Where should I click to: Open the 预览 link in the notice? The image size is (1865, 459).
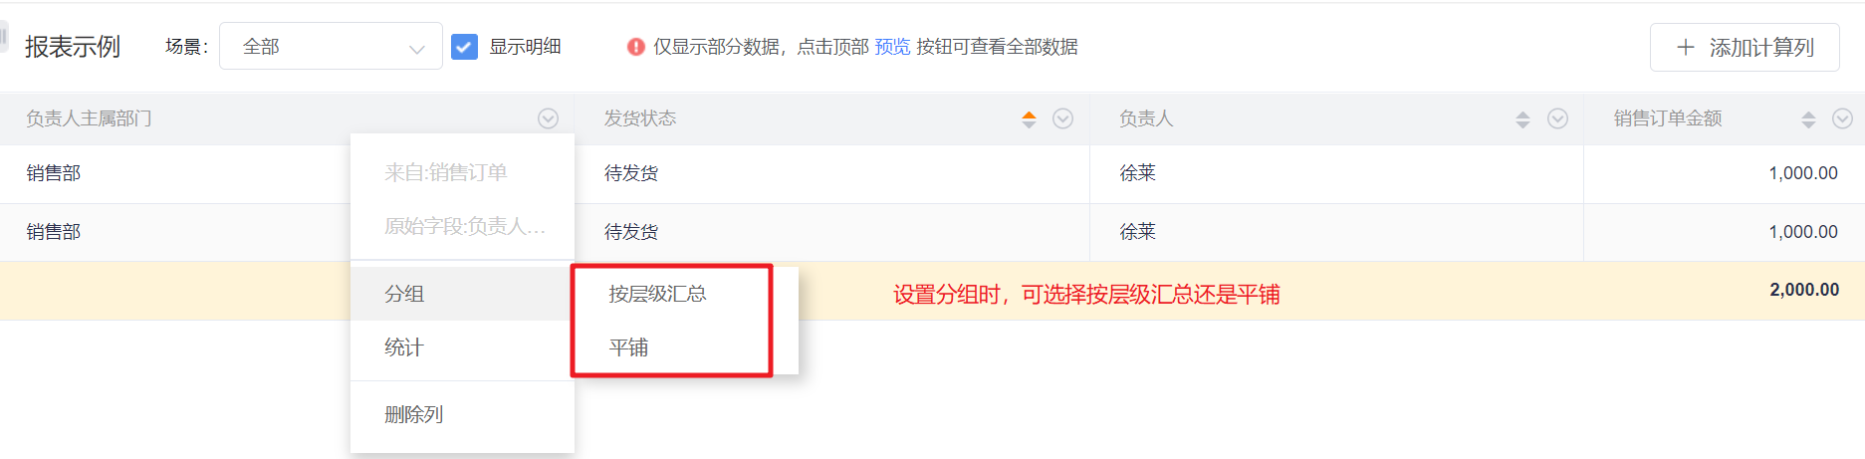point(892,47)
